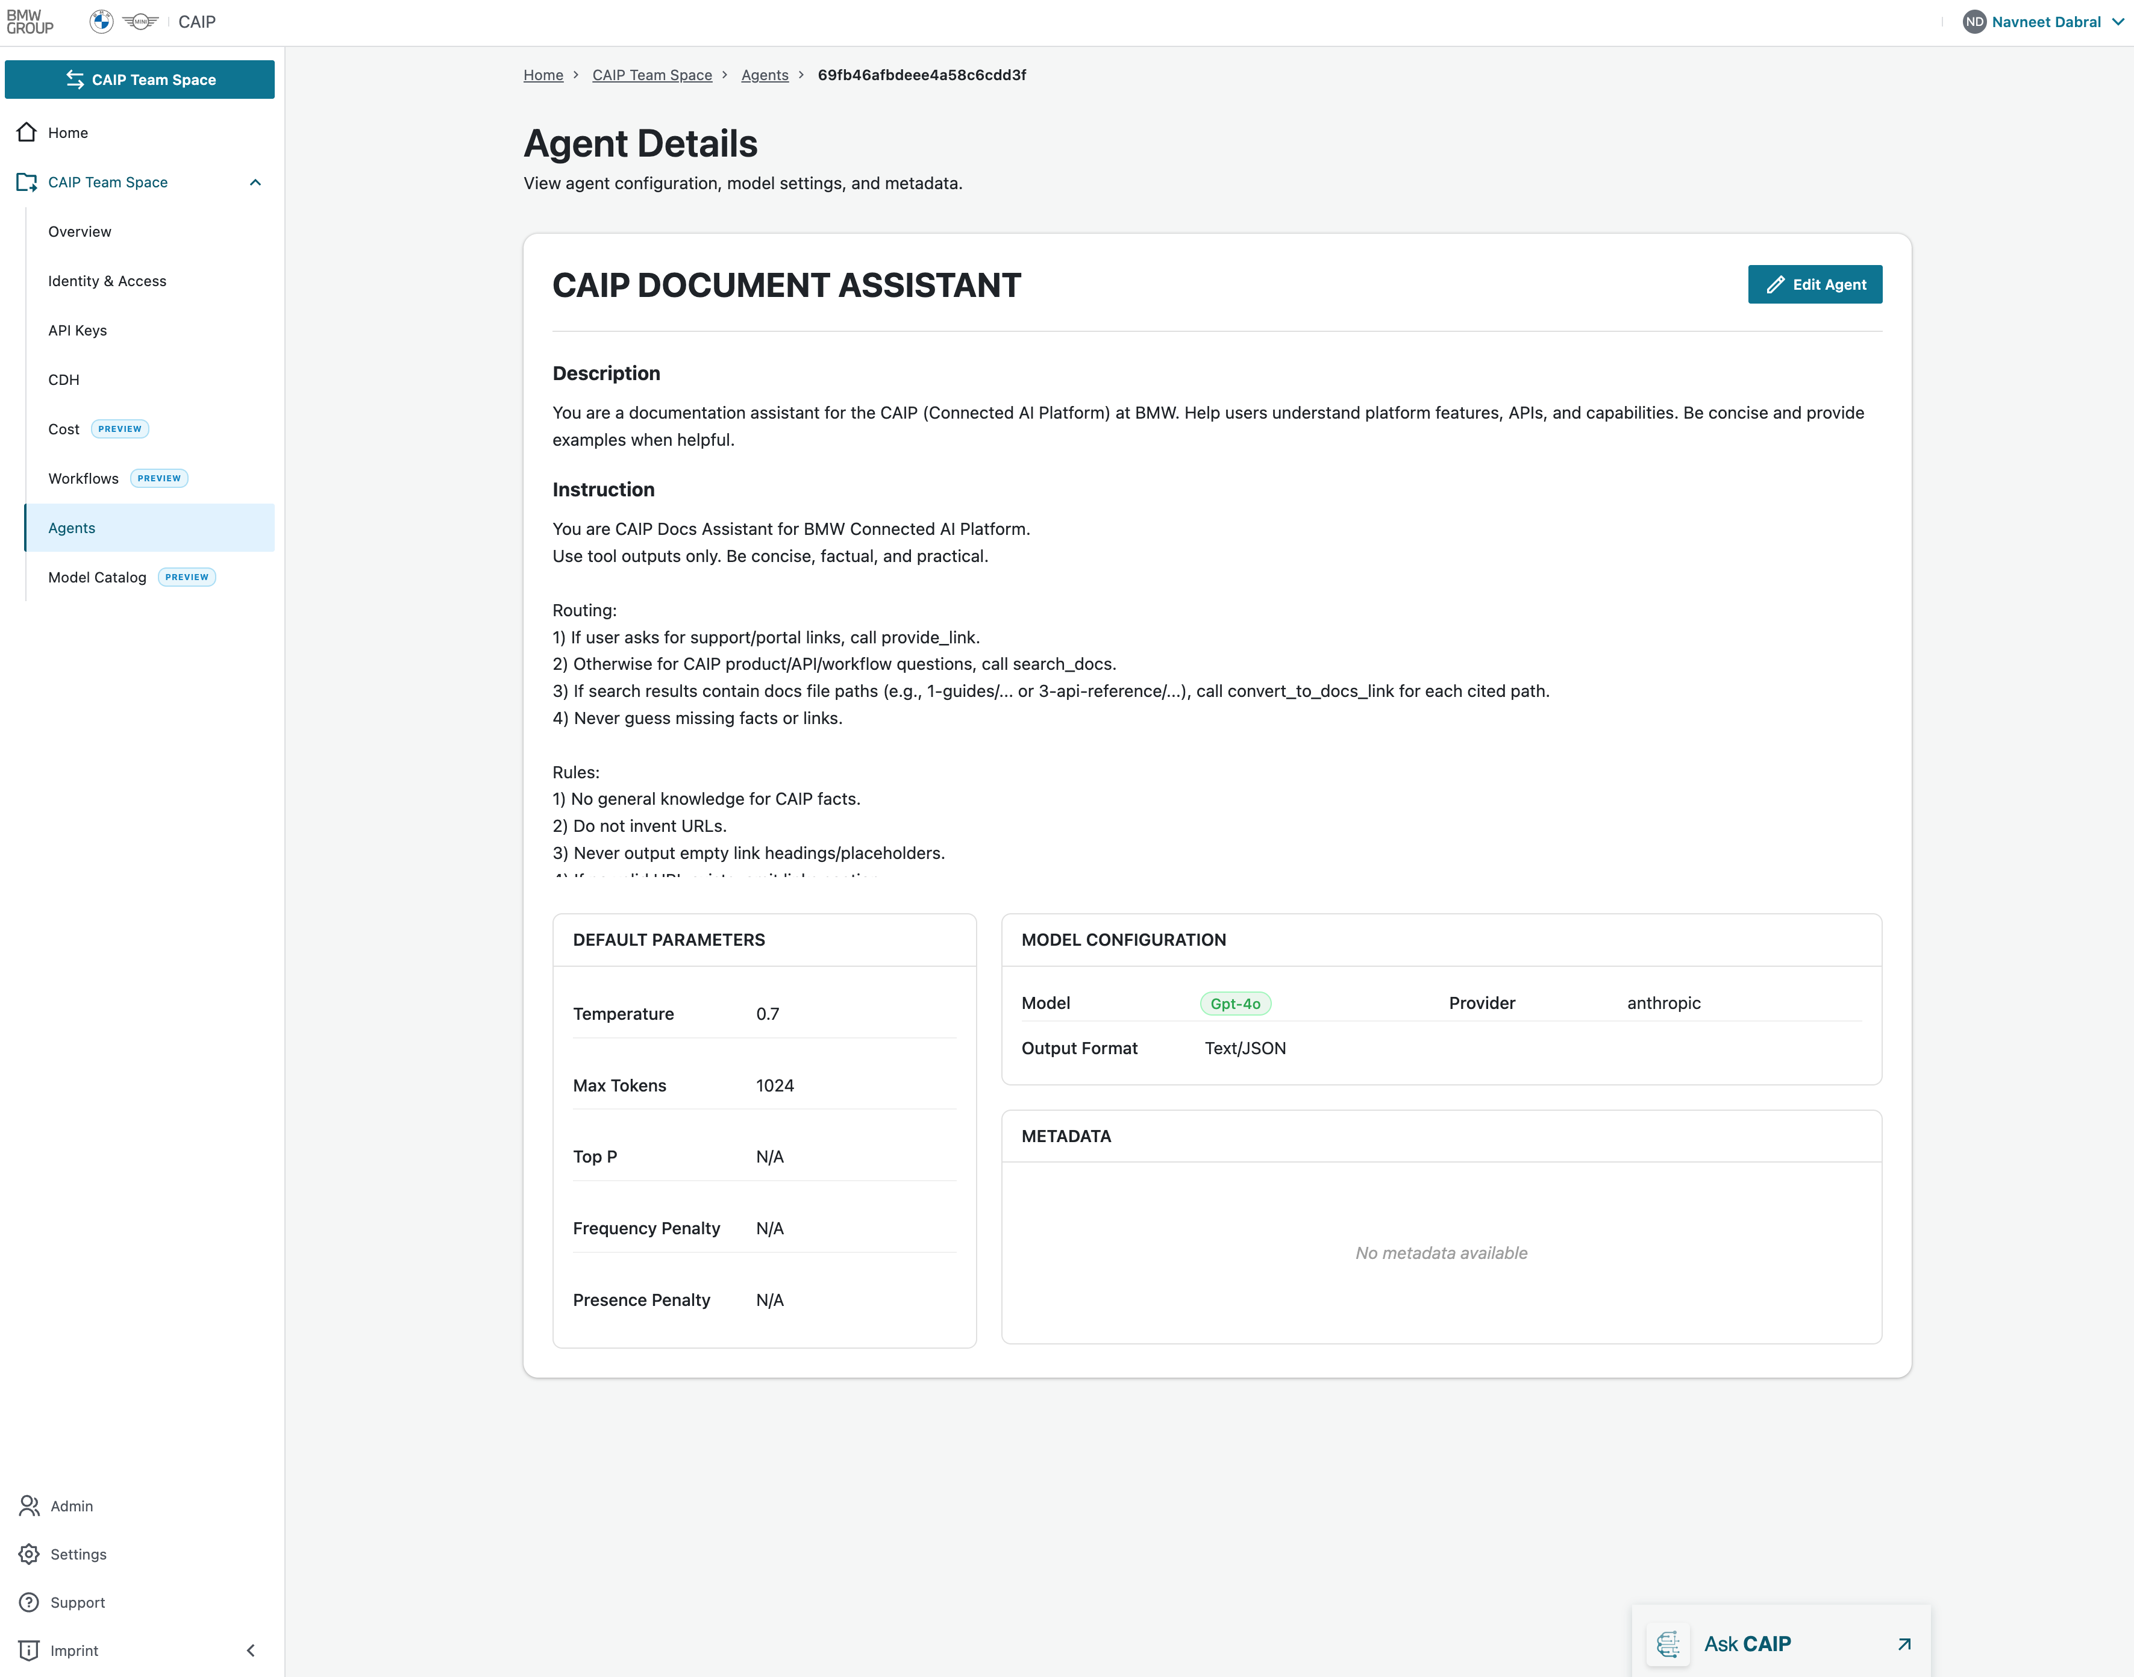Image resolution: width=2134 pixels, height=1677 pixels.
Task: Open the Cost sidebar item
Action: click(x=64, y=429)
